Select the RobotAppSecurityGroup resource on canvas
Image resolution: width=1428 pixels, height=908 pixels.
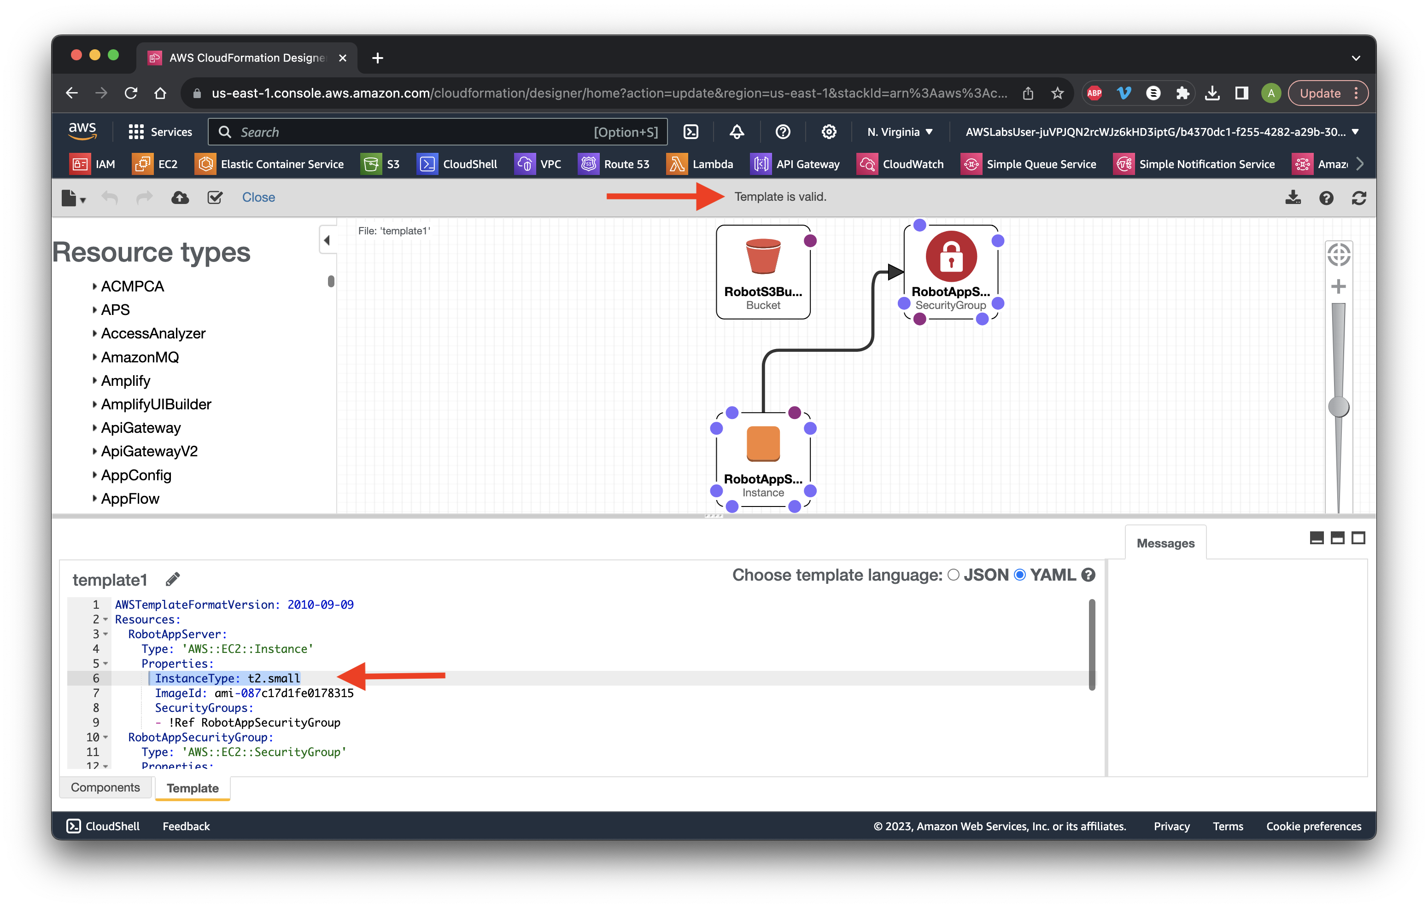tap(951, 272)
